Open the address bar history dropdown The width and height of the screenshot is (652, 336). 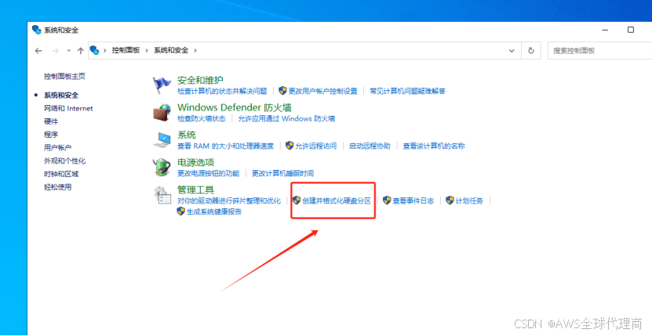click(512, 51)
